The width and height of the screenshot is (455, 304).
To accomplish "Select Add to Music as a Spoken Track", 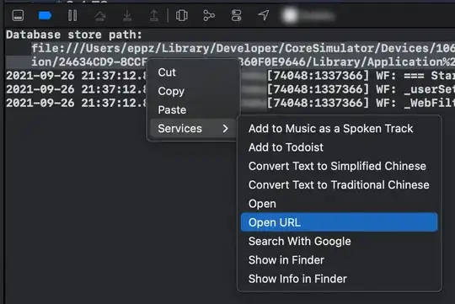I will (340, 129).
